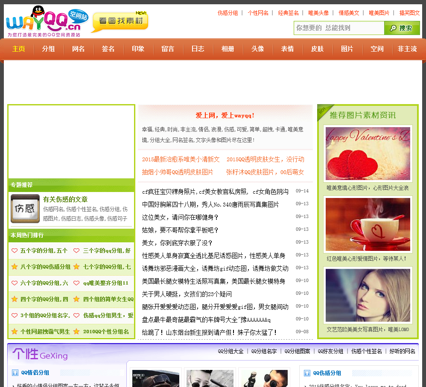
Task: Click star icon beside 八个字的QQ伤感分组
Action: [x=15, y=267]
